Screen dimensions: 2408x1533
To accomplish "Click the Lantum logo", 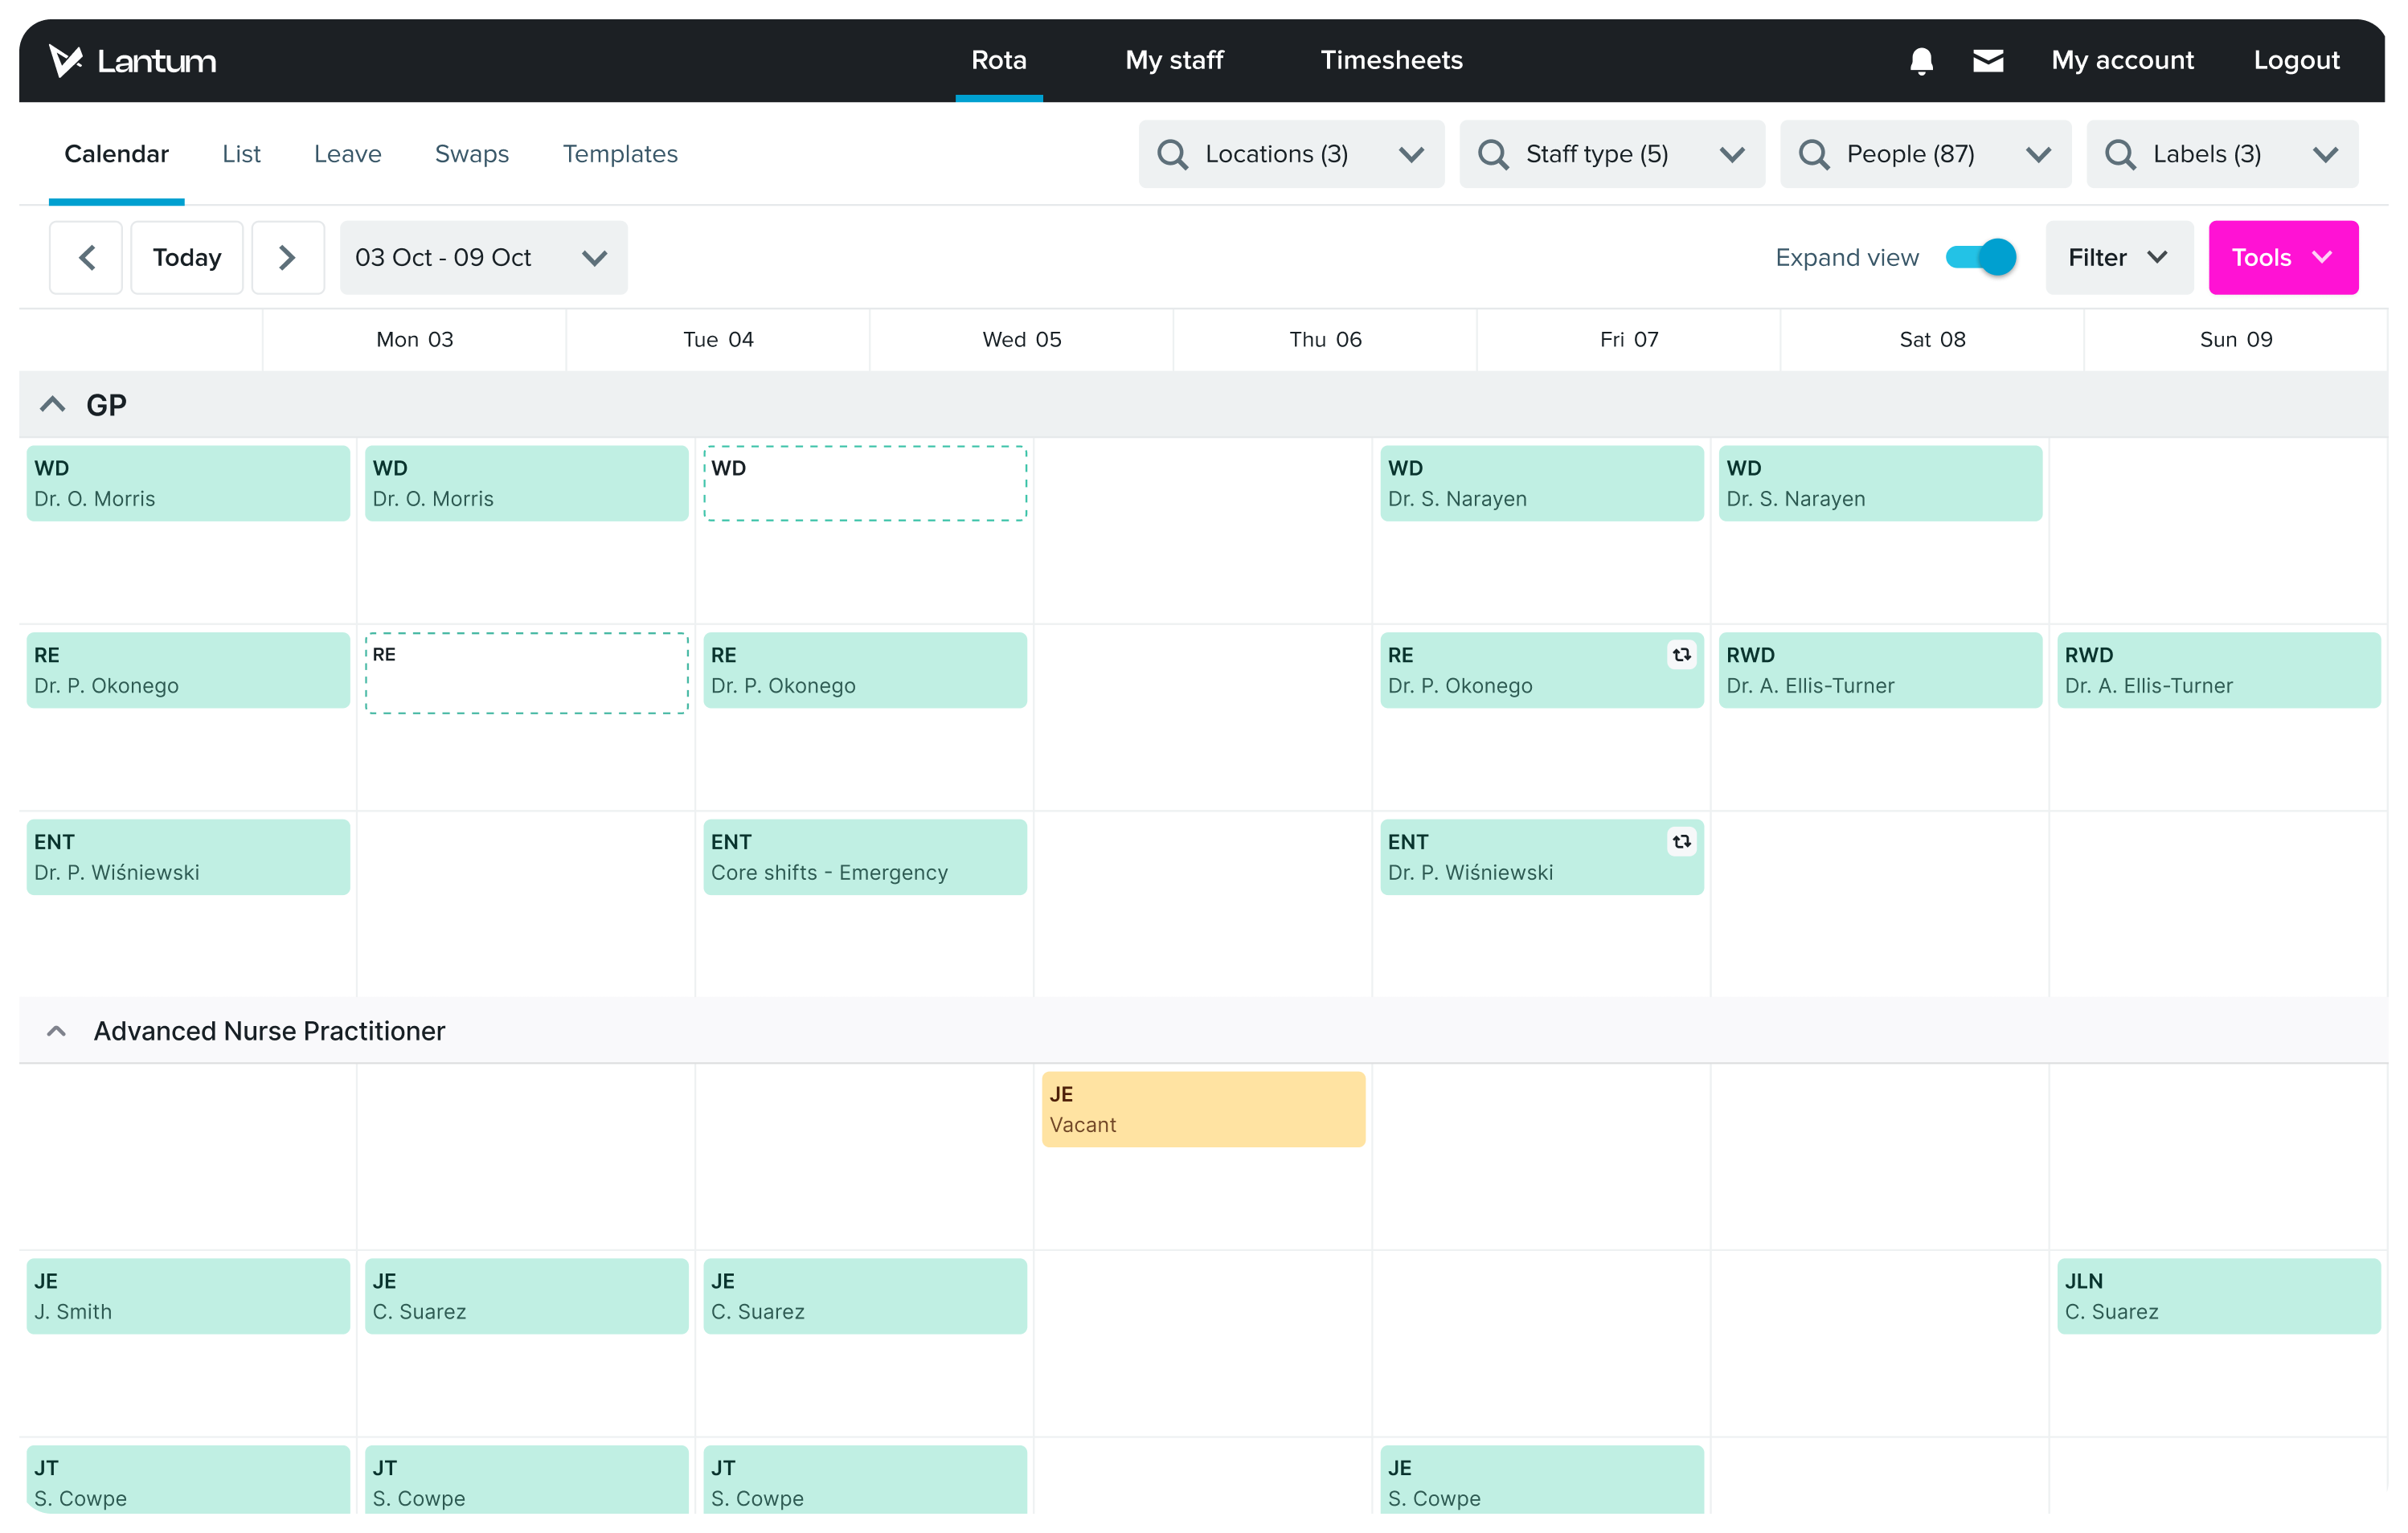I will 133,61.
